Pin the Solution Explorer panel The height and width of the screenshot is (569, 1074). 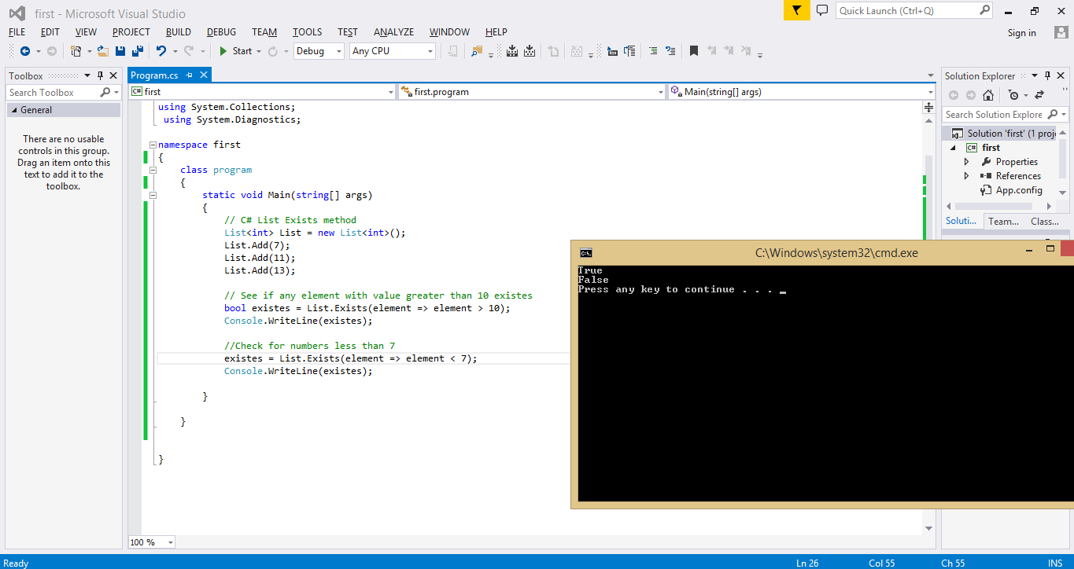pos(1047,75)
